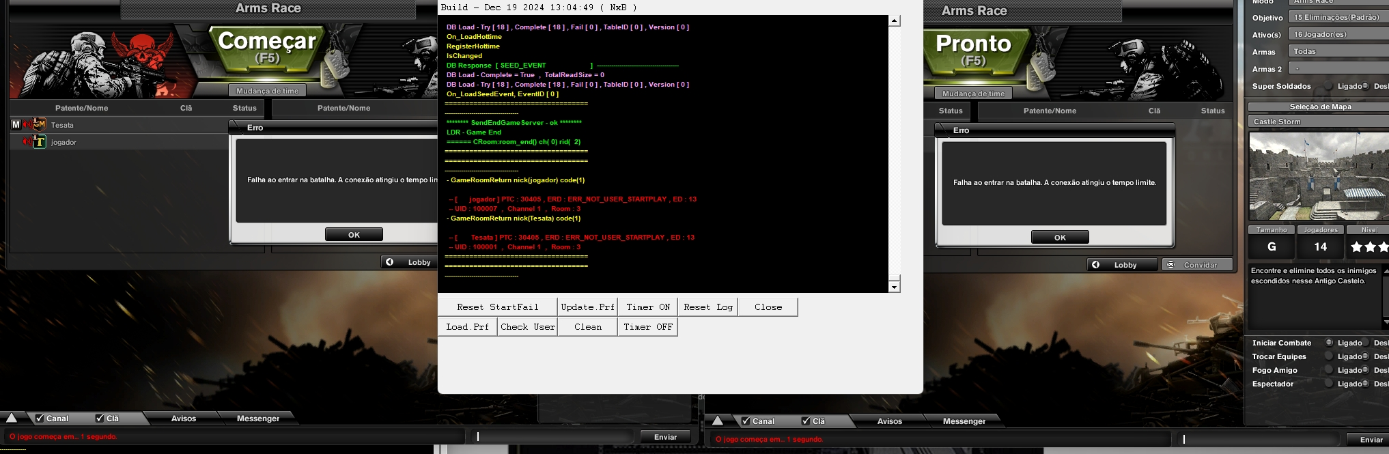Switch to the Avisos tab in the left window

184,418
